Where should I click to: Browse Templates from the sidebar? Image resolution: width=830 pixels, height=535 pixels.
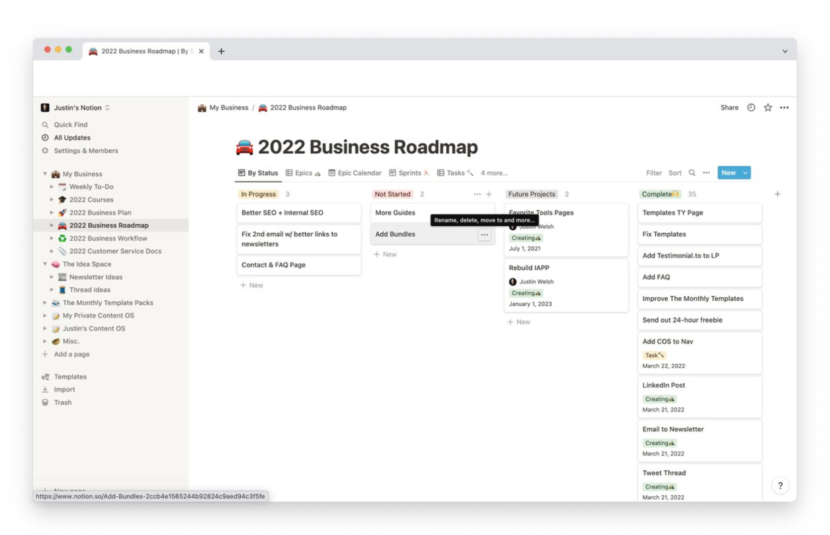coord(70,376)
